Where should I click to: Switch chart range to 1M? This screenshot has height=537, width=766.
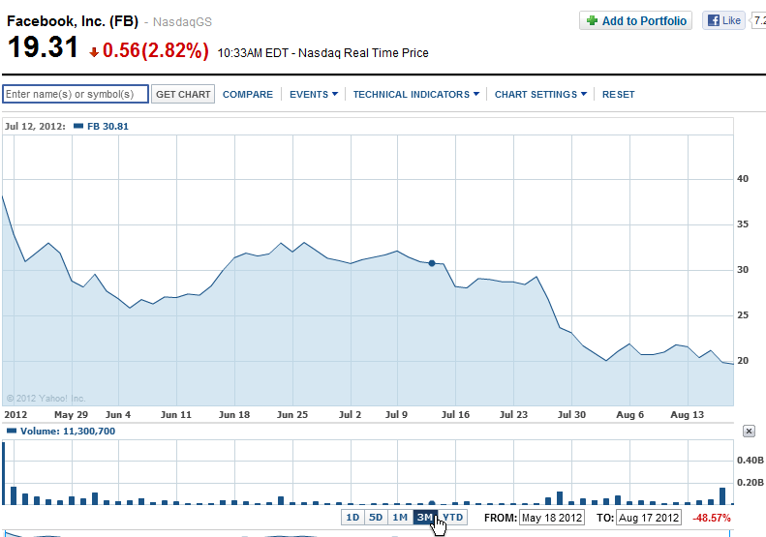tap(400, 518)
